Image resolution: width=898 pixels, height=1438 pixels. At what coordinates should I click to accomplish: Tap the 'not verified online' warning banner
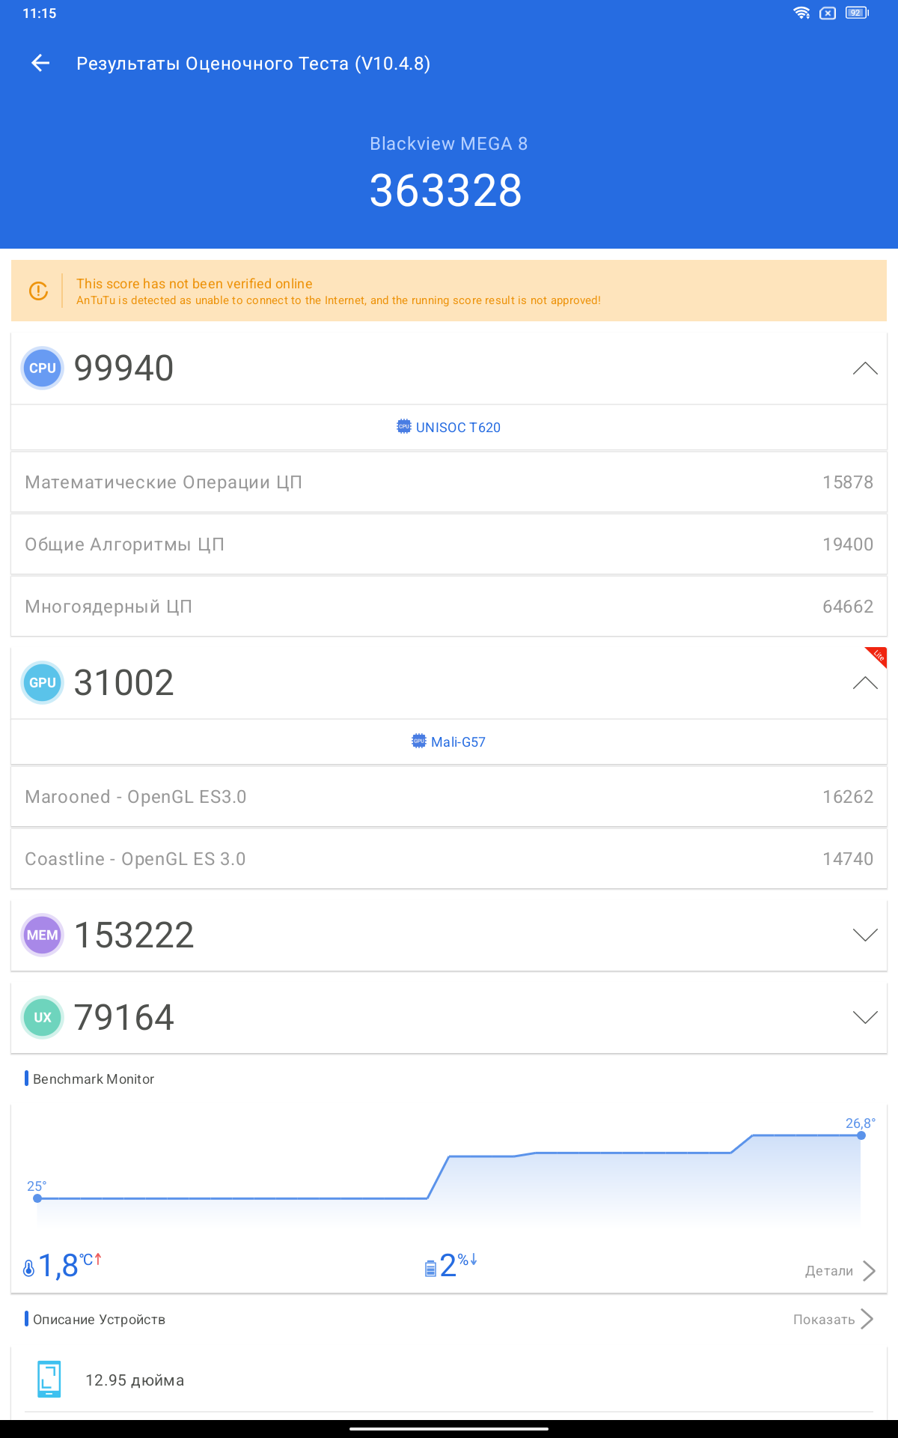tap(449, 291)
